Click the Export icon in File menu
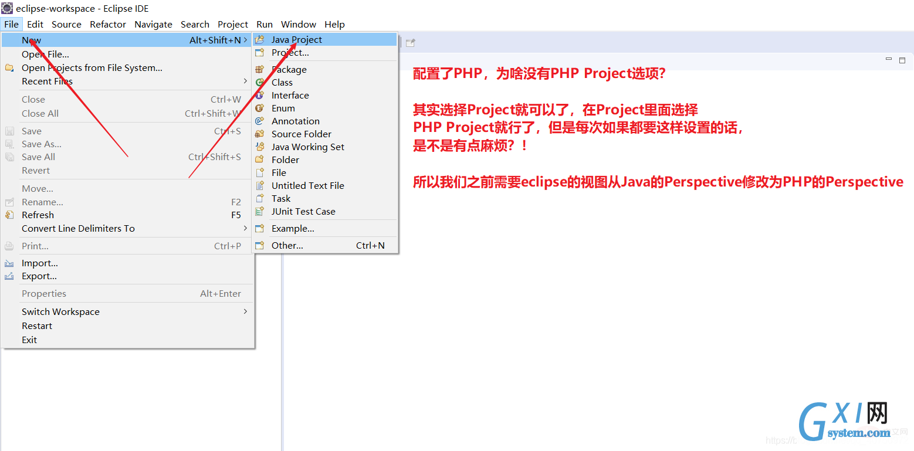Viewport: 914px width, 451px height. 9,276
